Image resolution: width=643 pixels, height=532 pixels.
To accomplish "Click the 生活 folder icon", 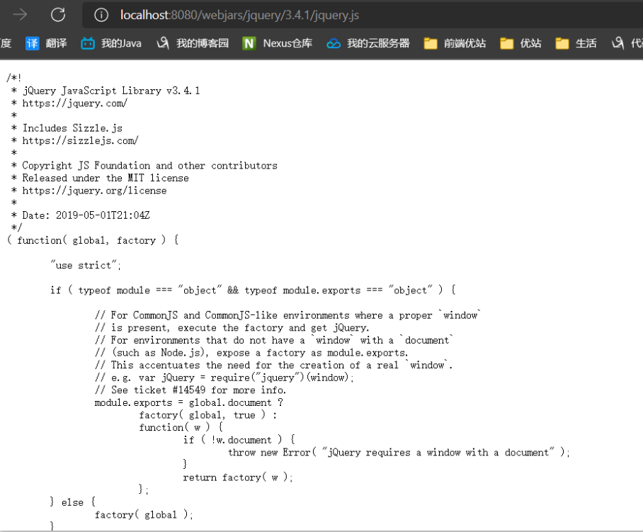I will pyautogui.click(x=562, y=43).
